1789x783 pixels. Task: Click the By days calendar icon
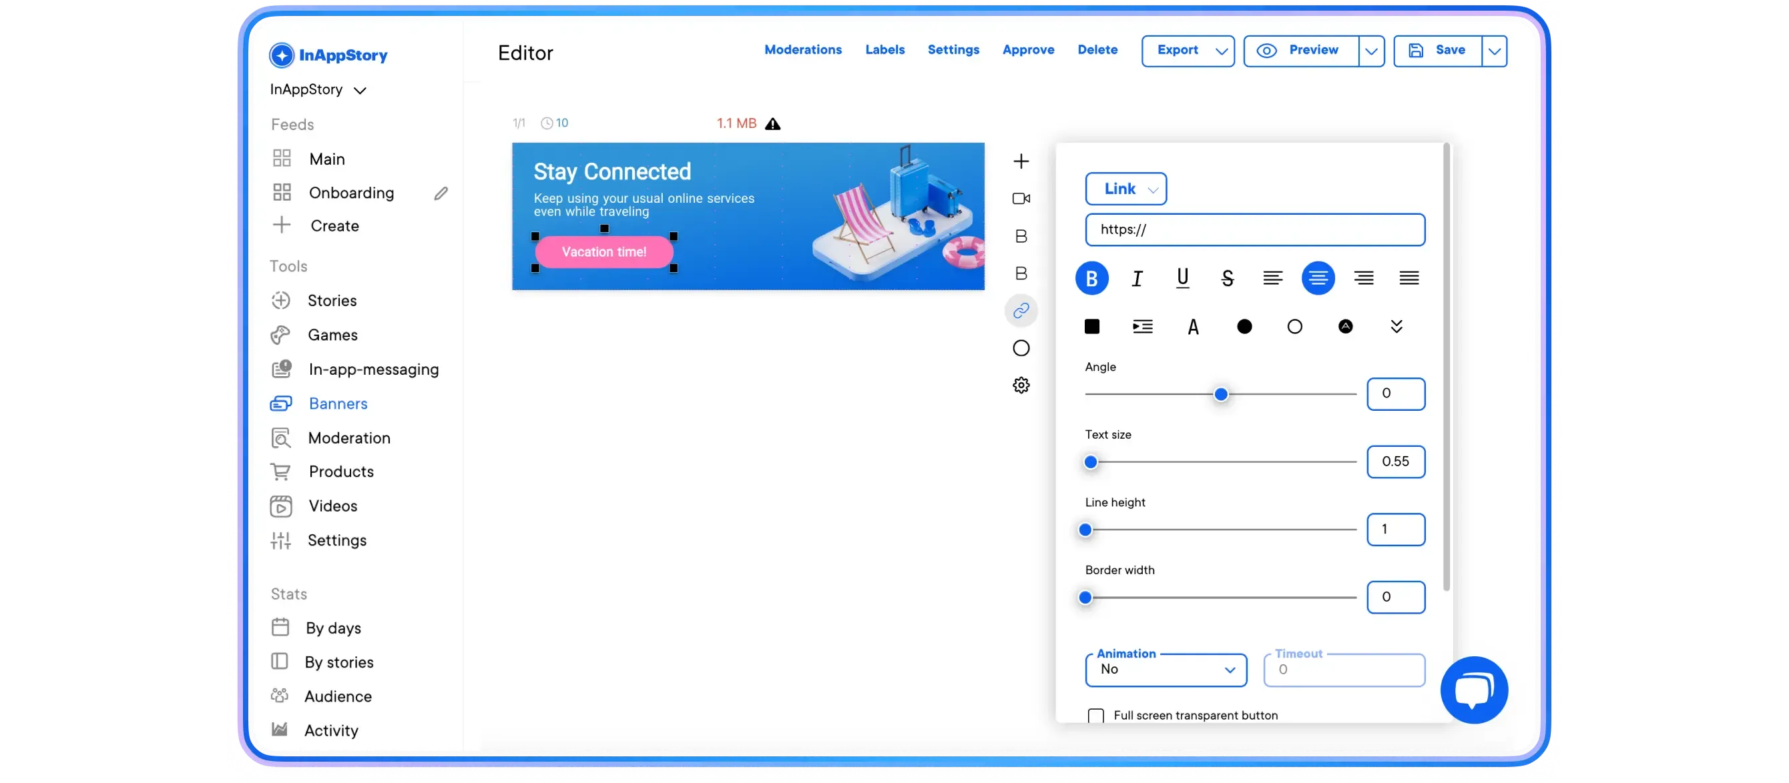point(280,628)
